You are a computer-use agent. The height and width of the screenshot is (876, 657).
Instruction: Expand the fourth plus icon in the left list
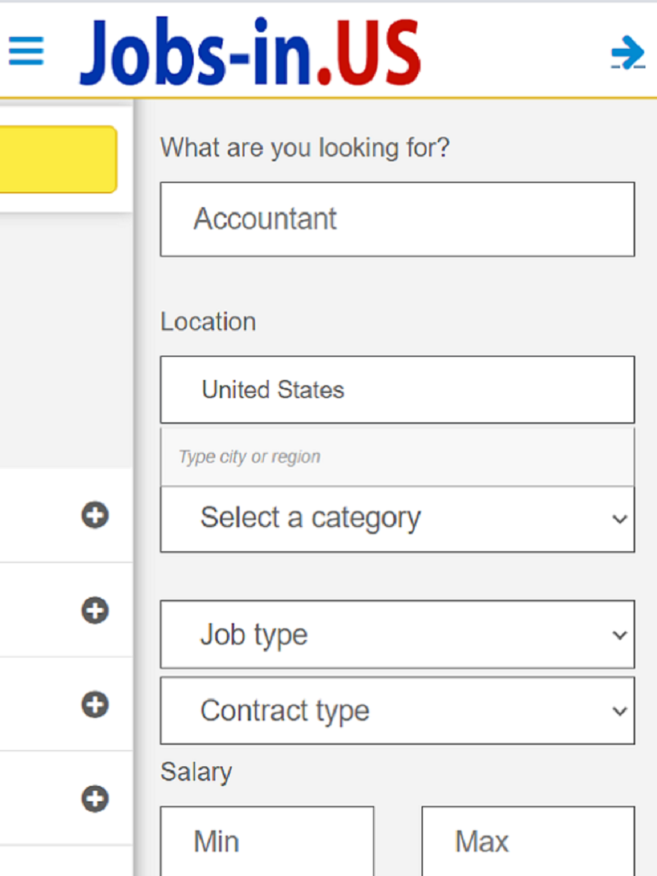95,799
